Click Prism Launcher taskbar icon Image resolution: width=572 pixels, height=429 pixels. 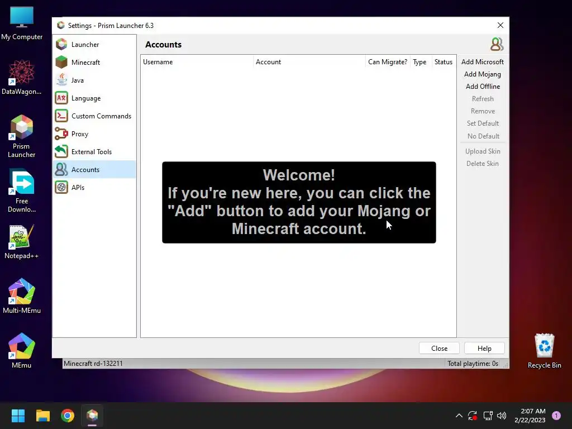click(92, 416)
